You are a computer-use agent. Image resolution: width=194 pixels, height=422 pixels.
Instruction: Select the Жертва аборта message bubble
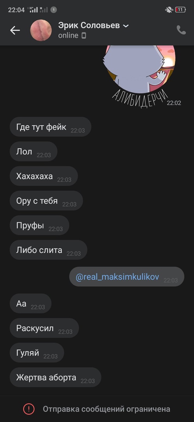click(55, 377)
